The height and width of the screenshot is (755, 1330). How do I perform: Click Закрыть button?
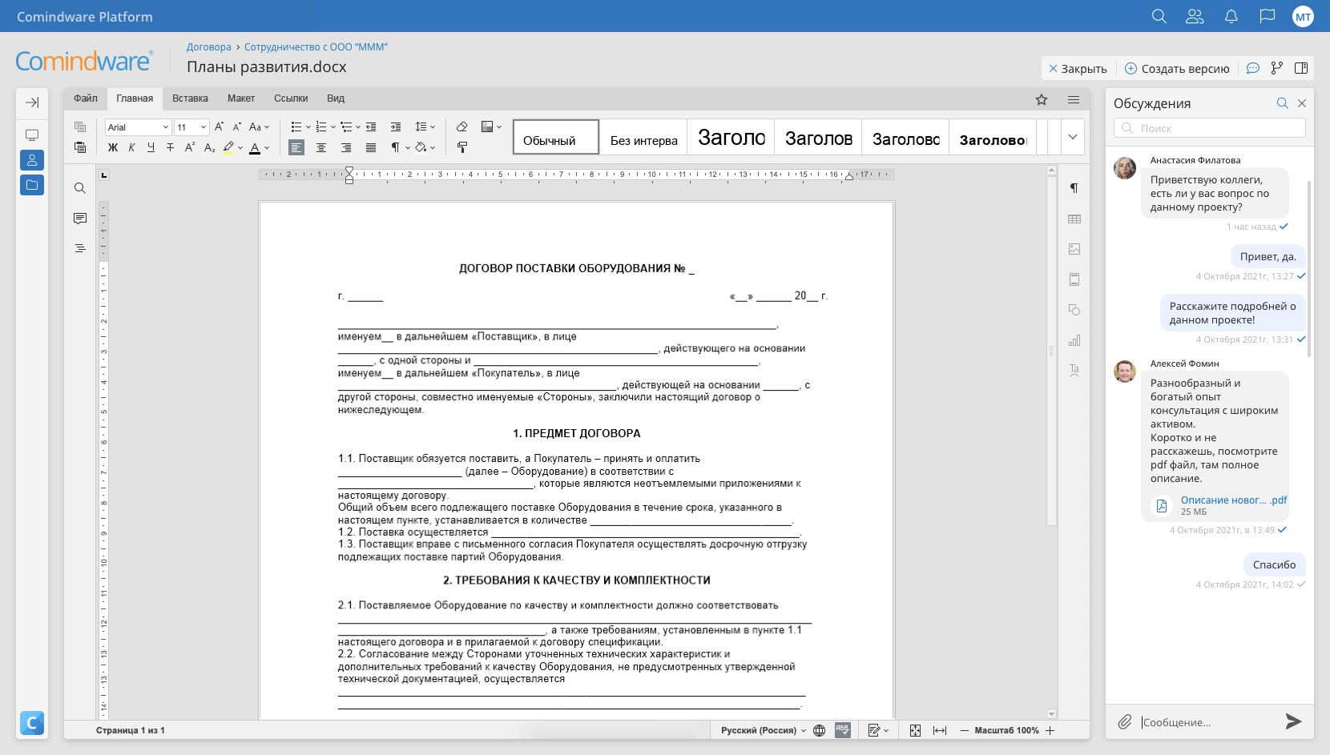pyautogui.click(x=1078, y=69)
